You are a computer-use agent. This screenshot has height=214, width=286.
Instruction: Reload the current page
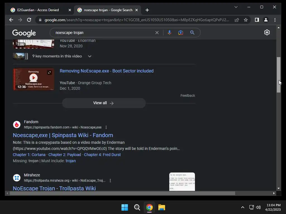[x=29, y=20]
